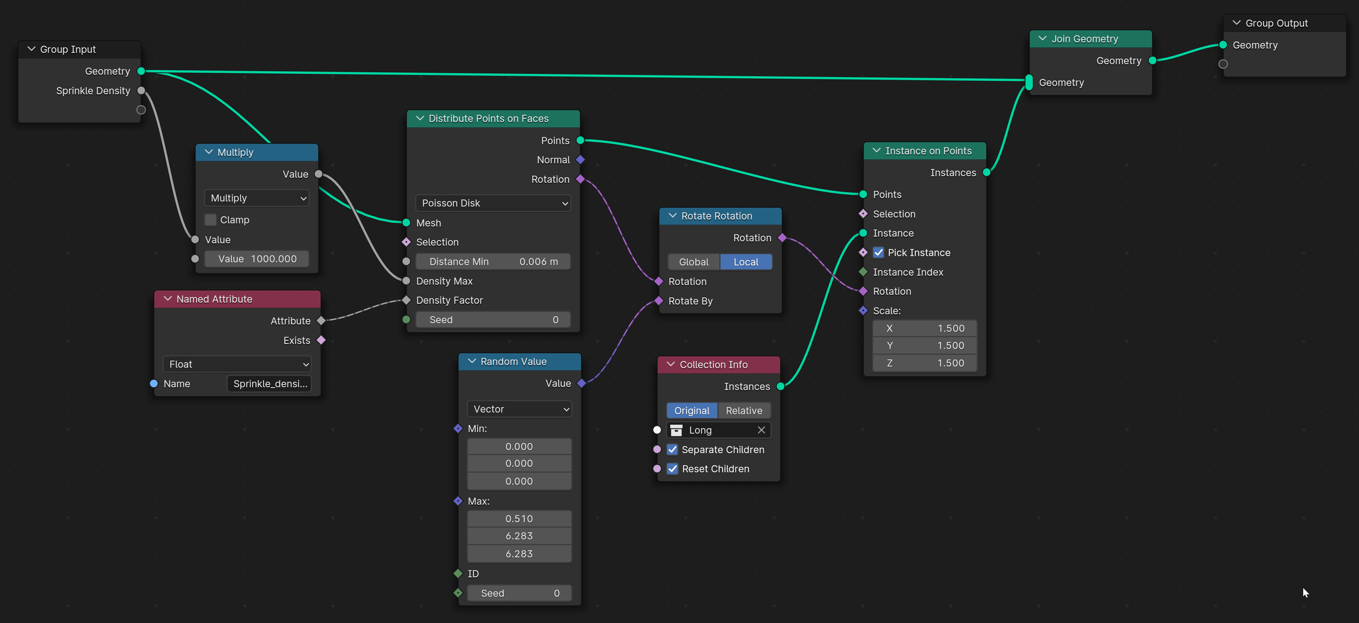1359x623 pixels.
Task: Click the Instances output socket on Collection Info
Action: click(781, 387)
